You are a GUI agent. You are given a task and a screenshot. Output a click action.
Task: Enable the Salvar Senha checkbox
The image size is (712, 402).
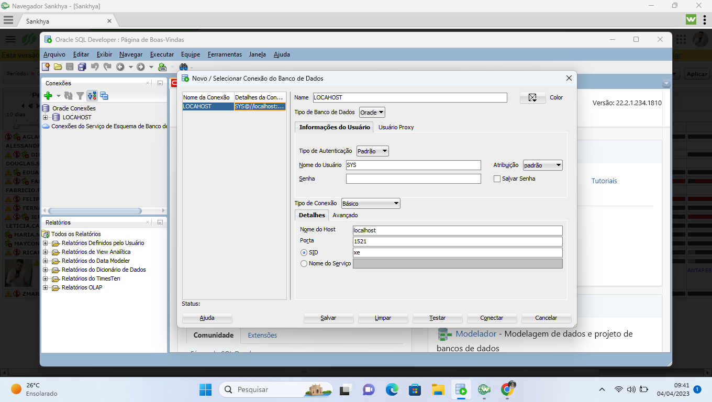(497, 178)
